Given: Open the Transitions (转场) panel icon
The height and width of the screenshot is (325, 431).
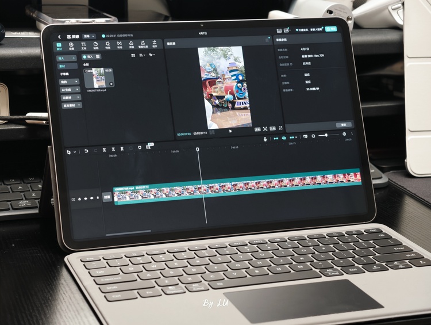Looking at the screenshot, I should pyautogui.click(x=120, y=45).
